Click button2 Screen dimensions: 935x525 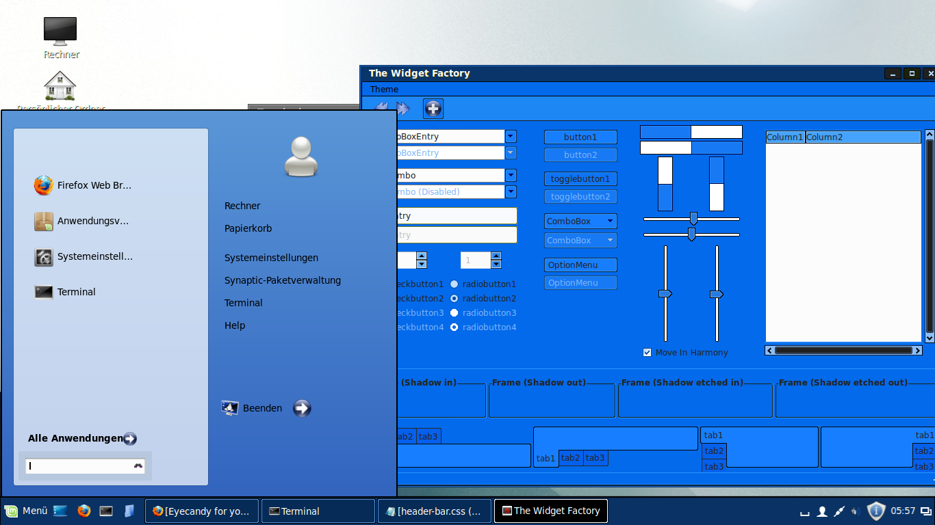[580, 155]
